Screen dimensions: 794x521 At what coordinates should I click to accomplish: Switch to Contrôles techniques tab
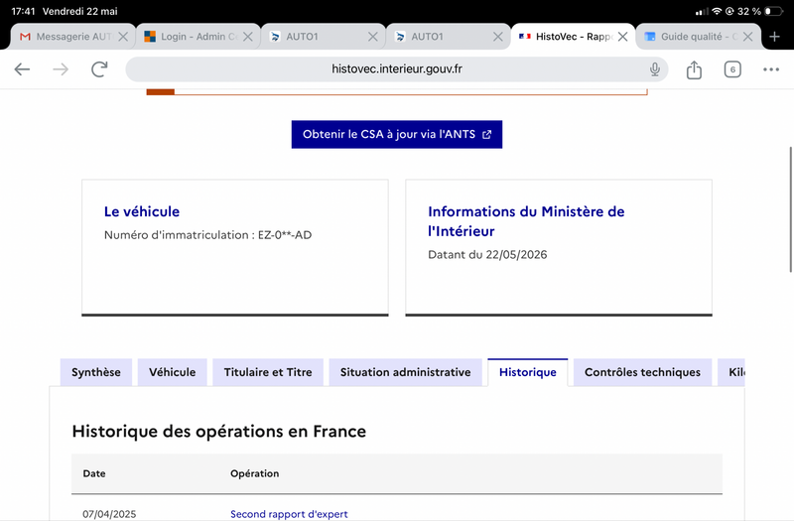pyautogui.click(x=642, y=372)
